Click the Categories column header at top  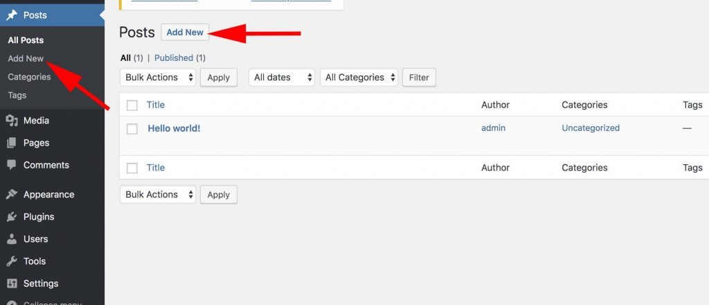tap(584, 105)
